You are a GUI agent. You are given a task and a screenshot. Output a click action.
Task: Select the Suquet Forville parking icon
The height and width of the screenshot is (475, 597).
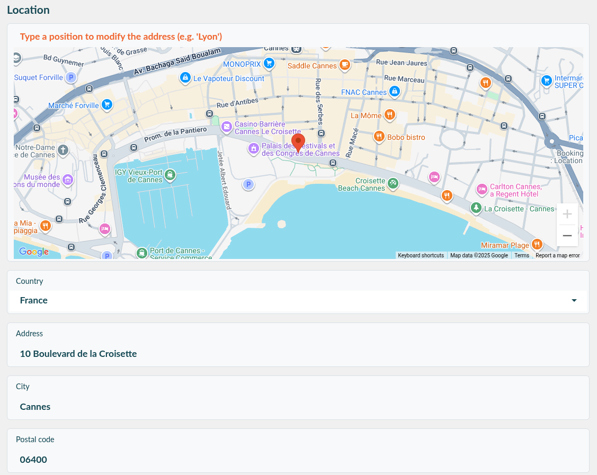click(71, 77)
